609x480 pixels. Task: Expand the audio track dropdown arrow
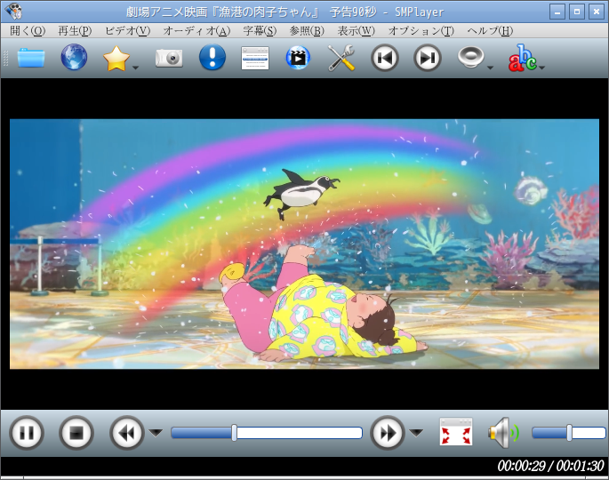pyautogui.click(x=490, y=68)
